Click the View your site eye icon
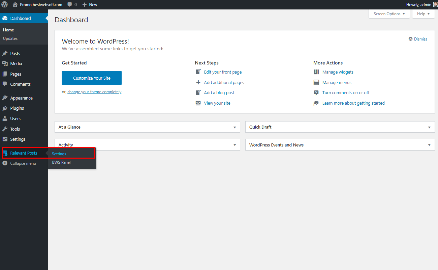The height and width of the screenshot is (270, 438). point(198,103)
